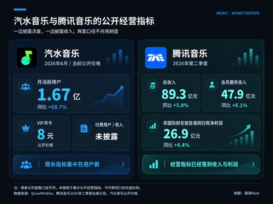Viewport: 273px width, 204px height.
Task: Click the 数据来源：QuestMobile source line
Action: (x=76, y=194)
